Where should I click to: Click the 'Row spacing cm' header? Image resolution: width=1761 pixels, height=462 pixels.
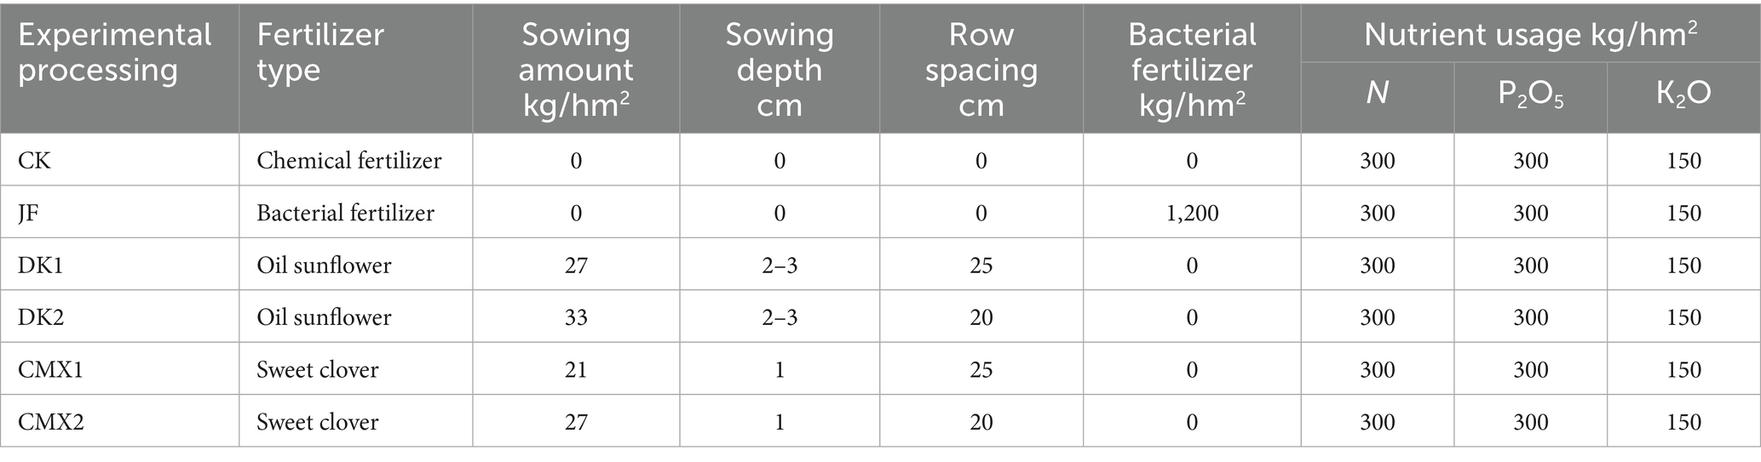(981, 70)
